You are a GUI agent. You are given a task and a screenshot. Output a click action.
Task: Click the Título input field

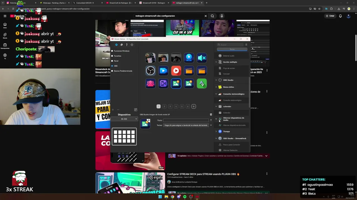[186, 120]
